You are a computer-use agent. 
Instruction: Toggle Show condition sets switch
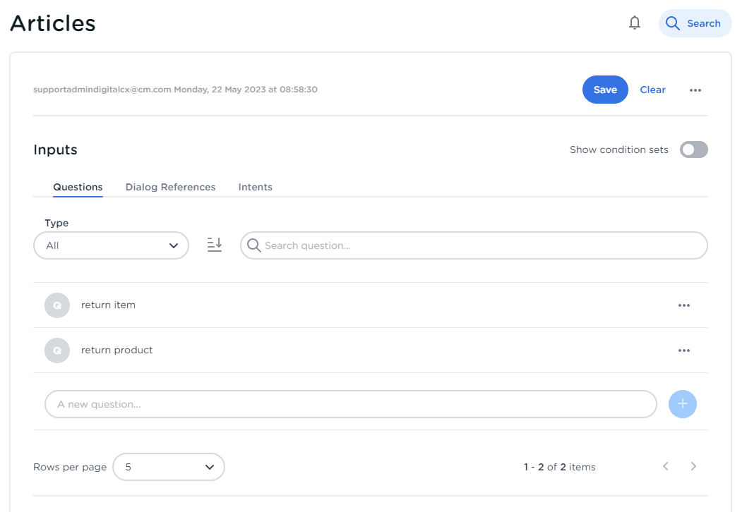693,150
